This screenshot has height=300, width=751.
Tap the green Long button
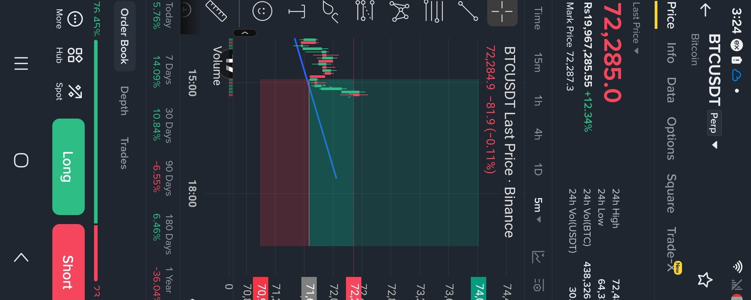(68, 167)
